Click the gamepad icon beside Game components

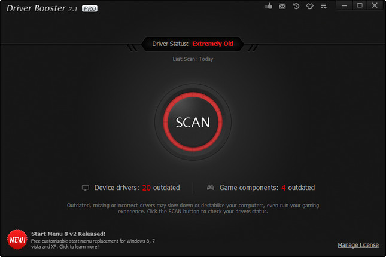pyautogui.click(x=210, y=188)
